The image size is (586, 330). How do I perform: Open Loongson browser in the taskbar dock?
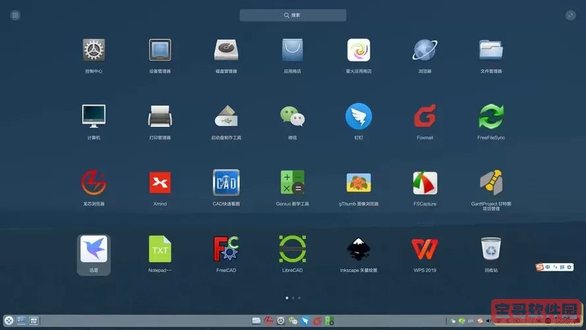tap(268, 321)
